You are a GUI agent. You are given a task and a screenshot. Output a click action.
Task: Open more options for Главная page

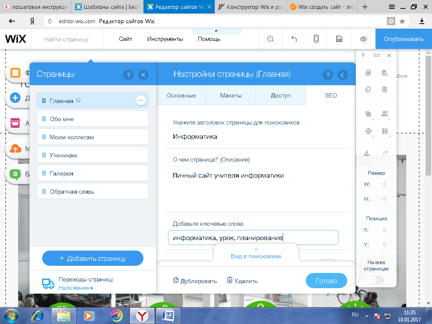tap(141, 100)
